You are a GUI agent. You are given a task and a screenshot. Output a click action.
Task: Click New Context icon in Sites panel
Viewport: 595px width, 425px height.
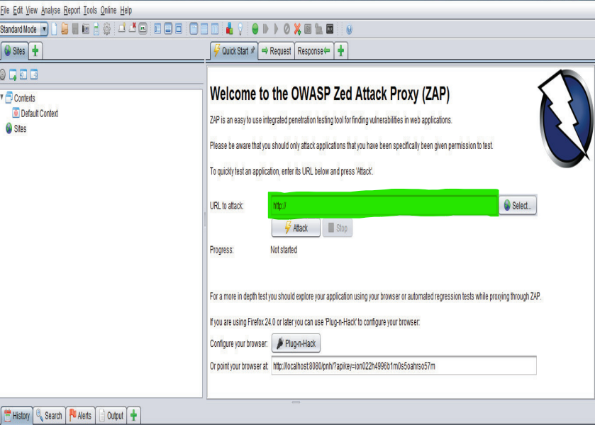click(x=13, y=74)
